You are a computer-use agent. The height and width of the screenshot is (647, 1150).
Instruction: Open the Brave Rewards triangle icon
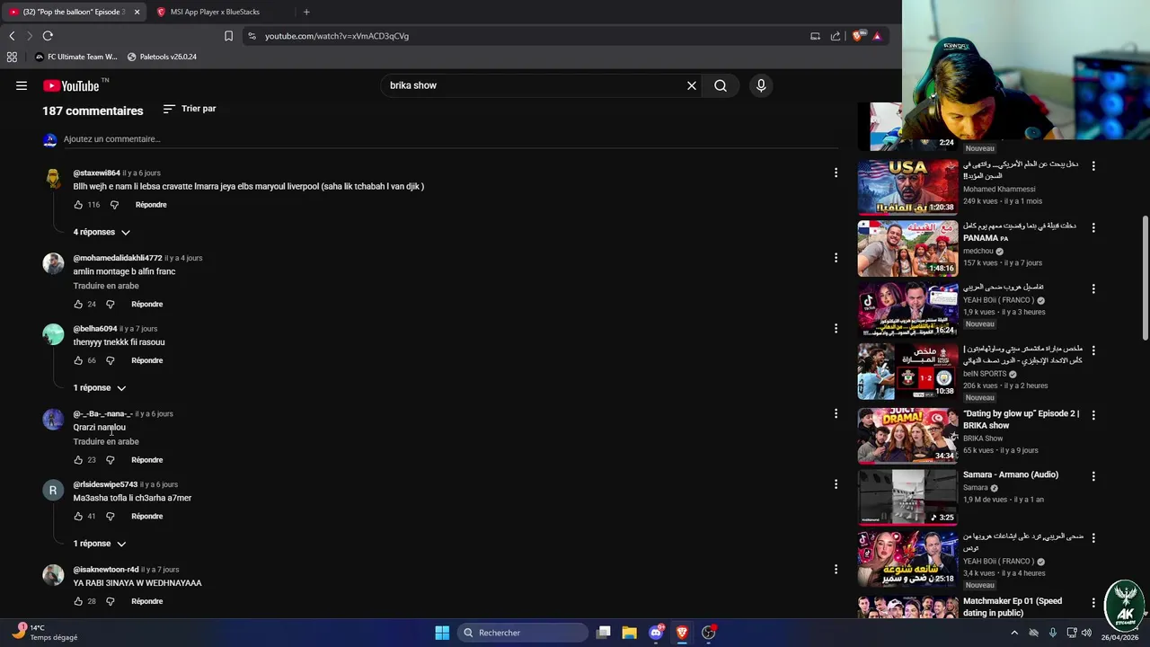click(877, 36)
